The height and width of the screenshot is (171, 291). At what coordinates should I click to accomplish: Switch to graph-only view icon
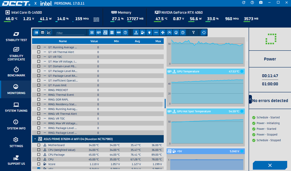point(49,33)
